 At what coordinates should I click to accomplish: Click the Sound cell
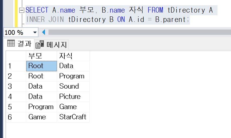73,87
